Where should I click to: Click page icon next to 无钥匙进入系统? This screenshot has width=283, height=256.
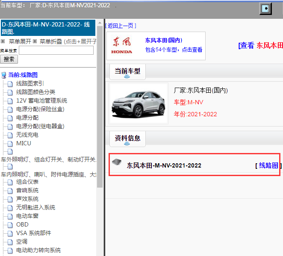tap(10, 208)
